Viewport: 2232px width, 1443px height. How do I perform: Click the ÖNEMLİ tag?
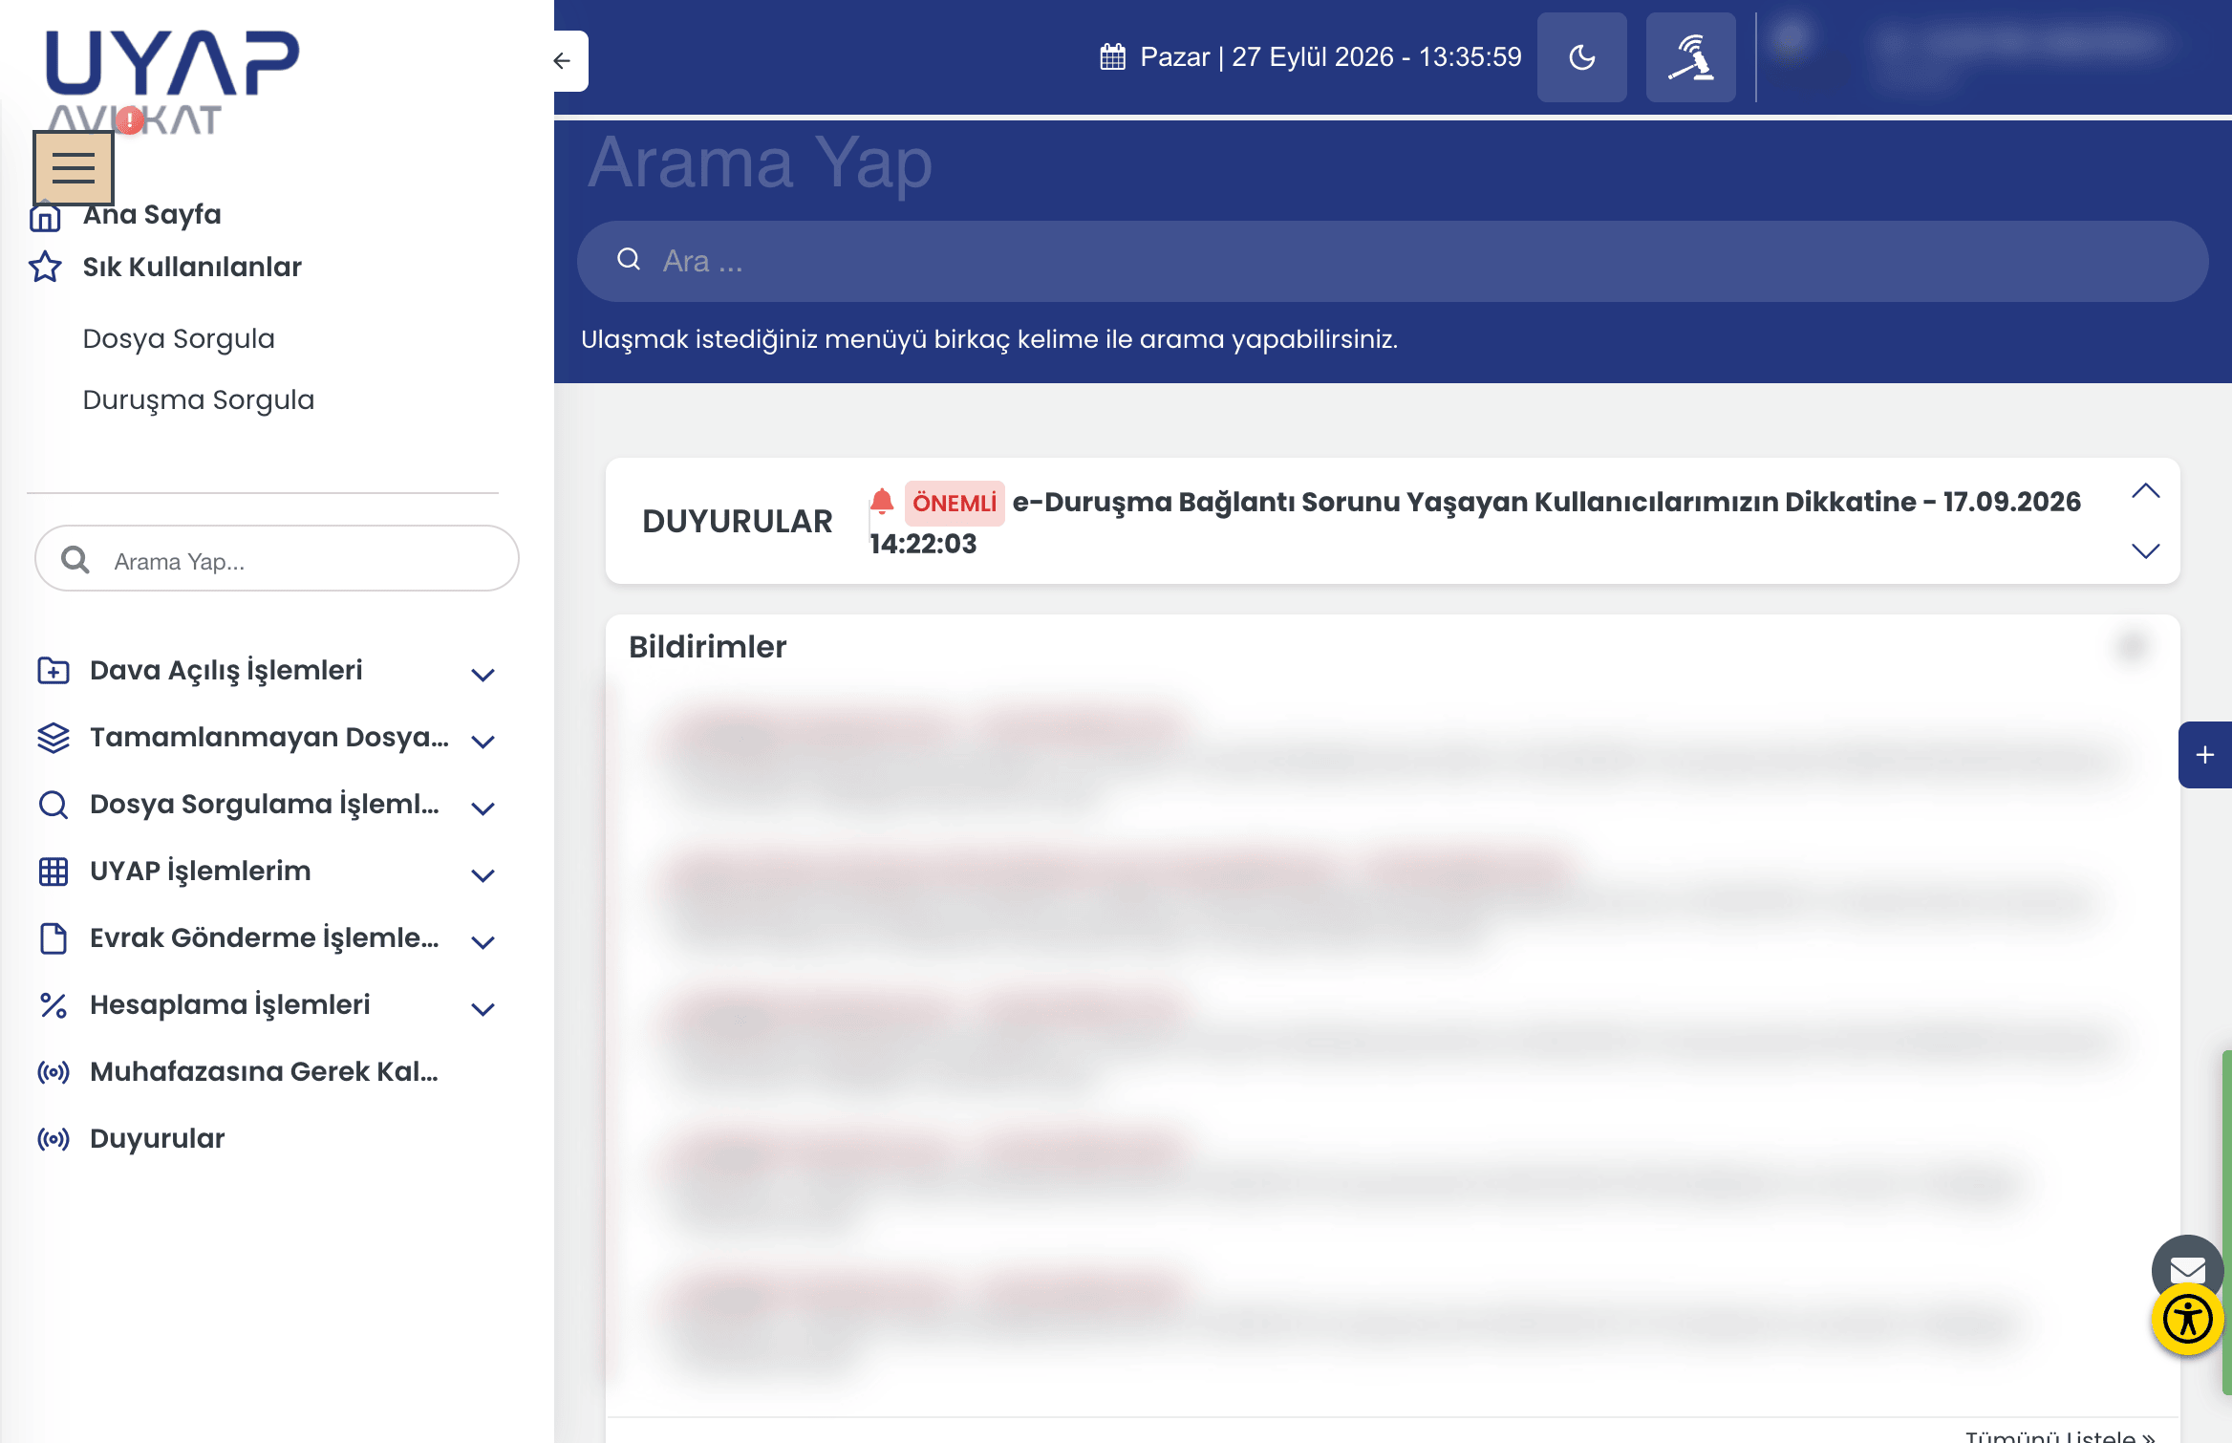point(955,503)
